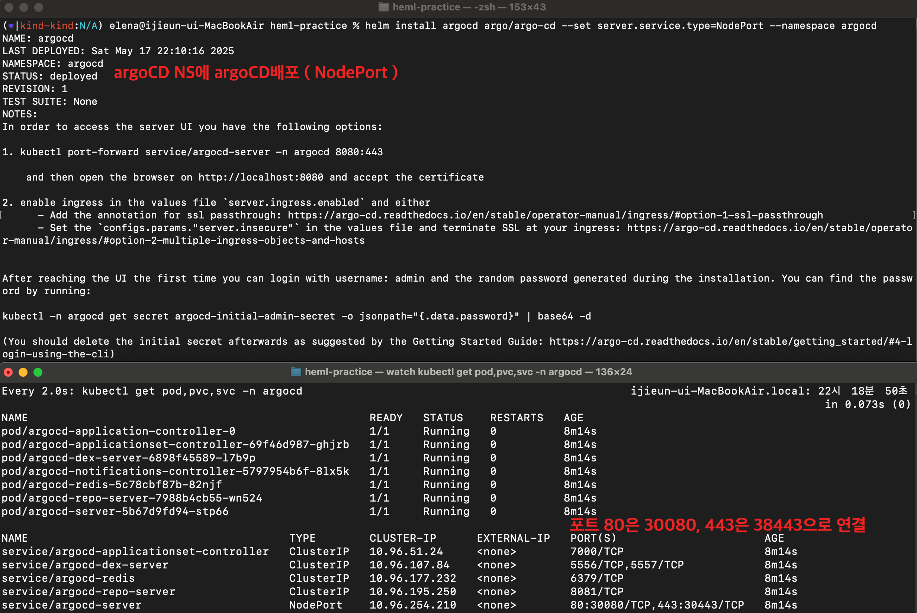Click the 'NodePort' type of the argocd-server service

[x=316, y=605]
